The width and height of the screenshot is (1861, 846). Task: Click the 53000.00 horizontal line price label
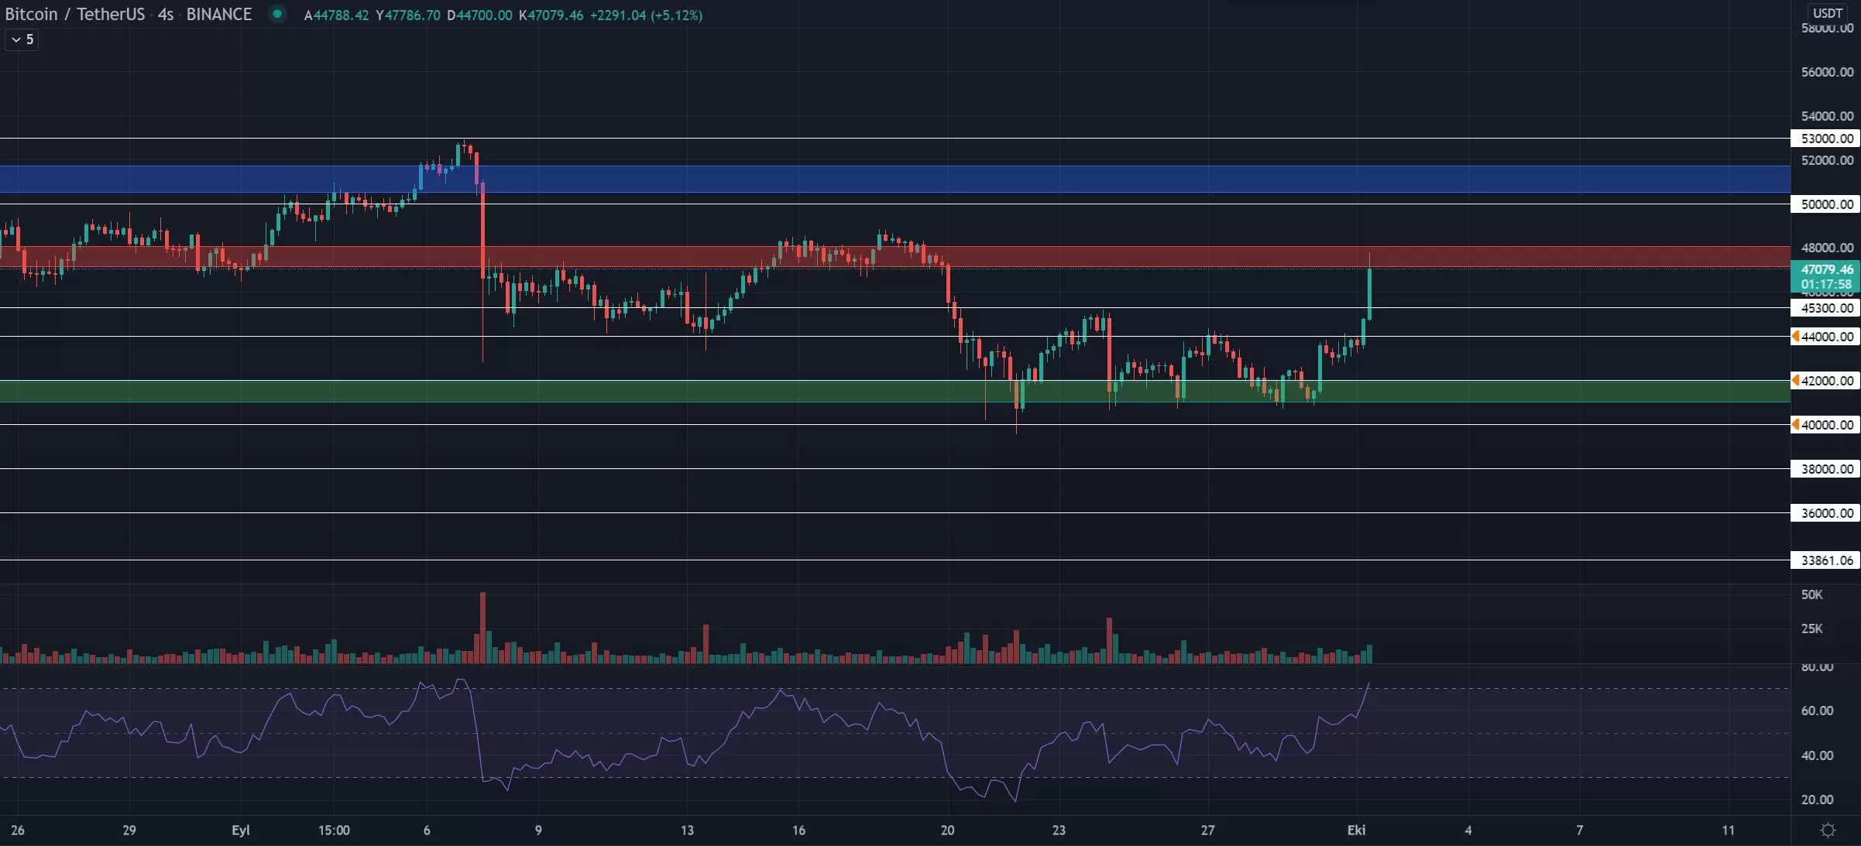pos(1826,139)
